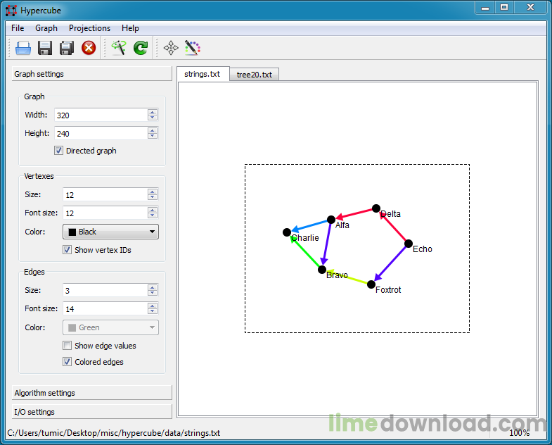The image size is (552, 445).
Task: Increase edge Size with up arrow
Action: point(153,287)
